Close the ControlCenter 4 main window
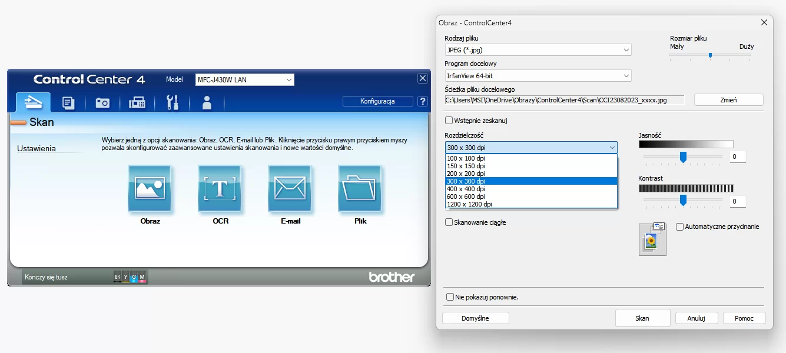The width and height of the screenshot is (786, 353). point(423,78)
